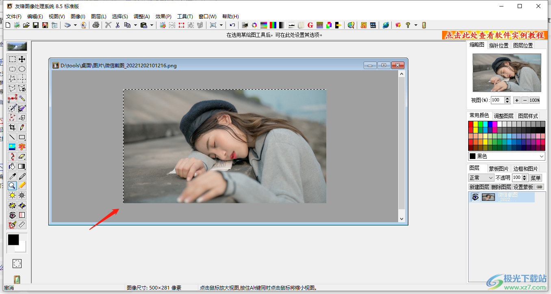551x294 pixels.
Task: Save using the black floppy disk icon
Action: click(x=36, y=25)
